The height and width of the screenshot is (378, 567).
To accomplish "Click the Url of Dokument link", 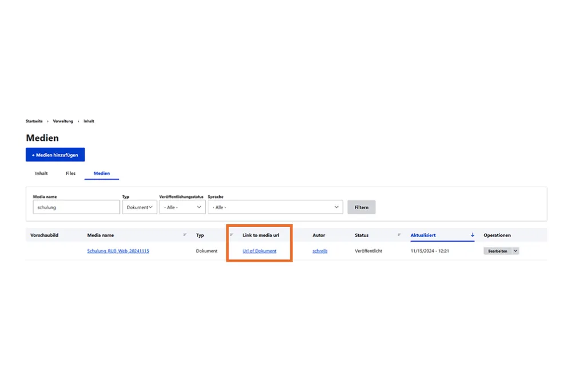I will [x=257, y=251].
